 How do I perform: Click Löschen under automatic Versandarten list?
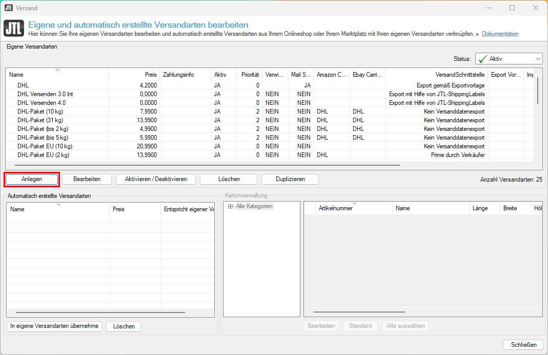(x=124, y=326)
